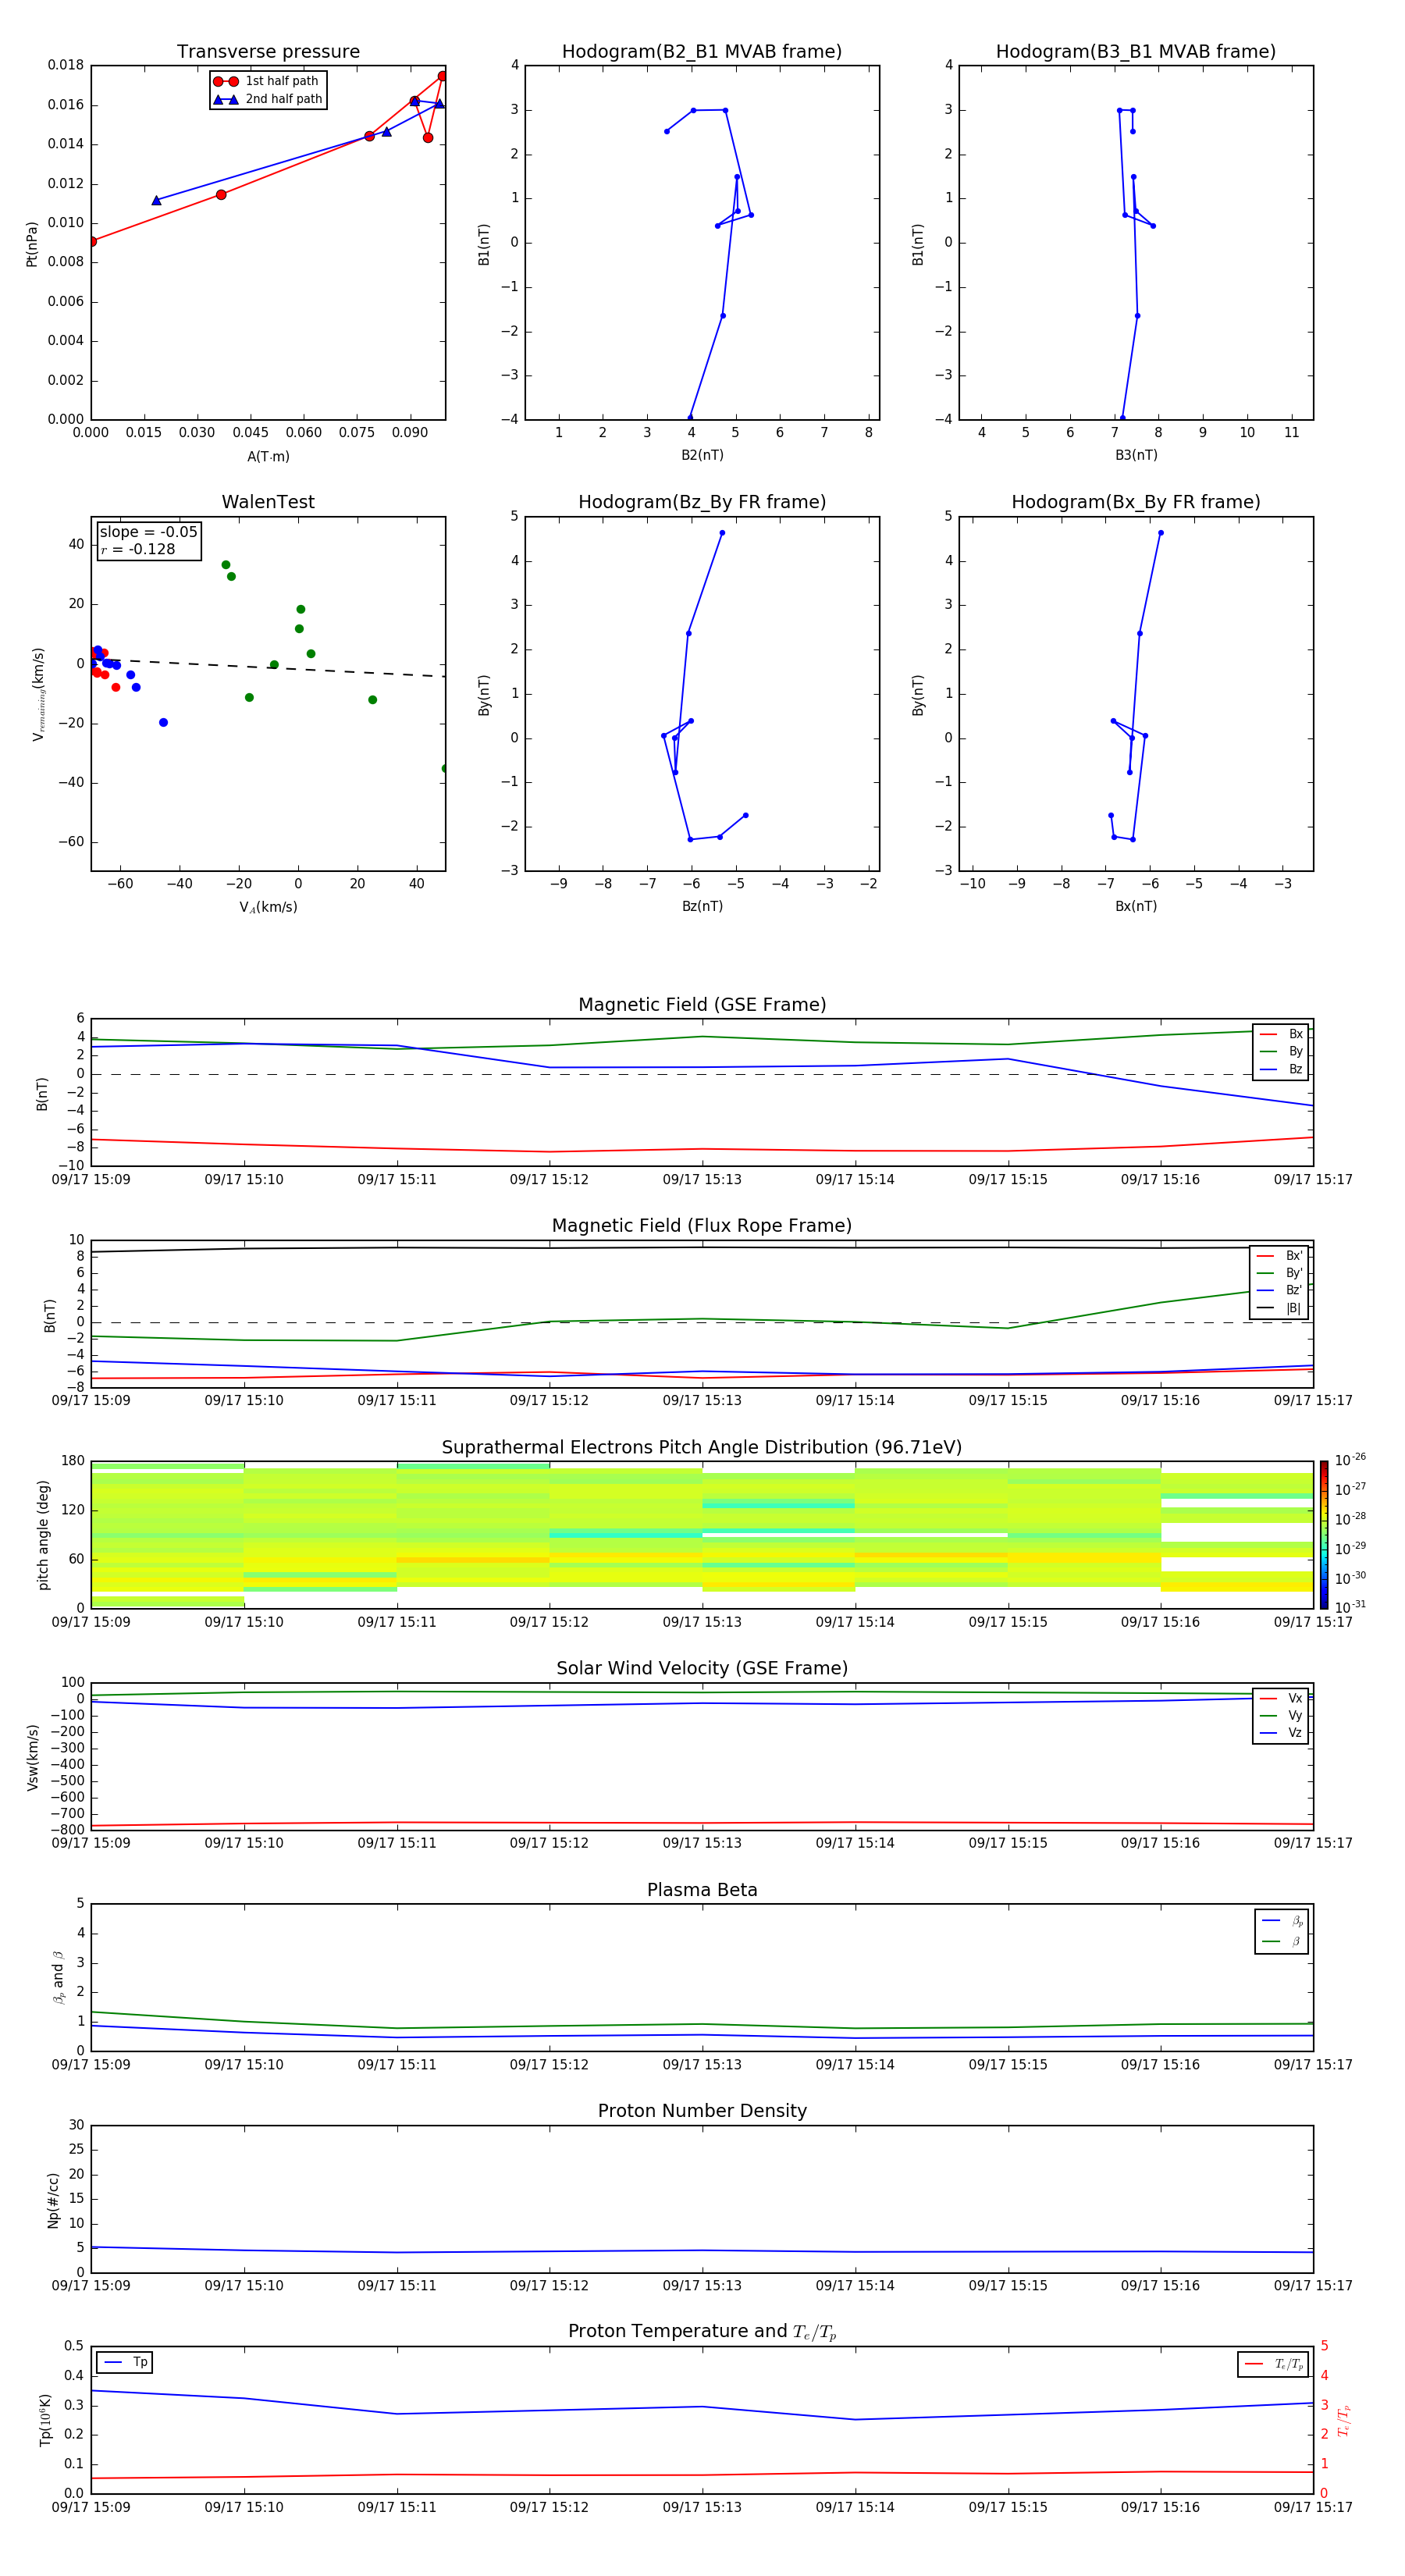Click the dashed fit line in WalenTest plot

[x=268, y=667]
